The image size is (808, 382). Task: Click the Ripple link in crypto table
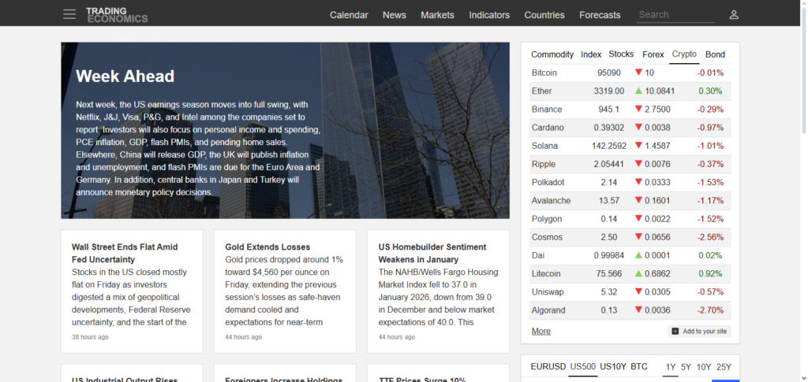tap(544, 164)
